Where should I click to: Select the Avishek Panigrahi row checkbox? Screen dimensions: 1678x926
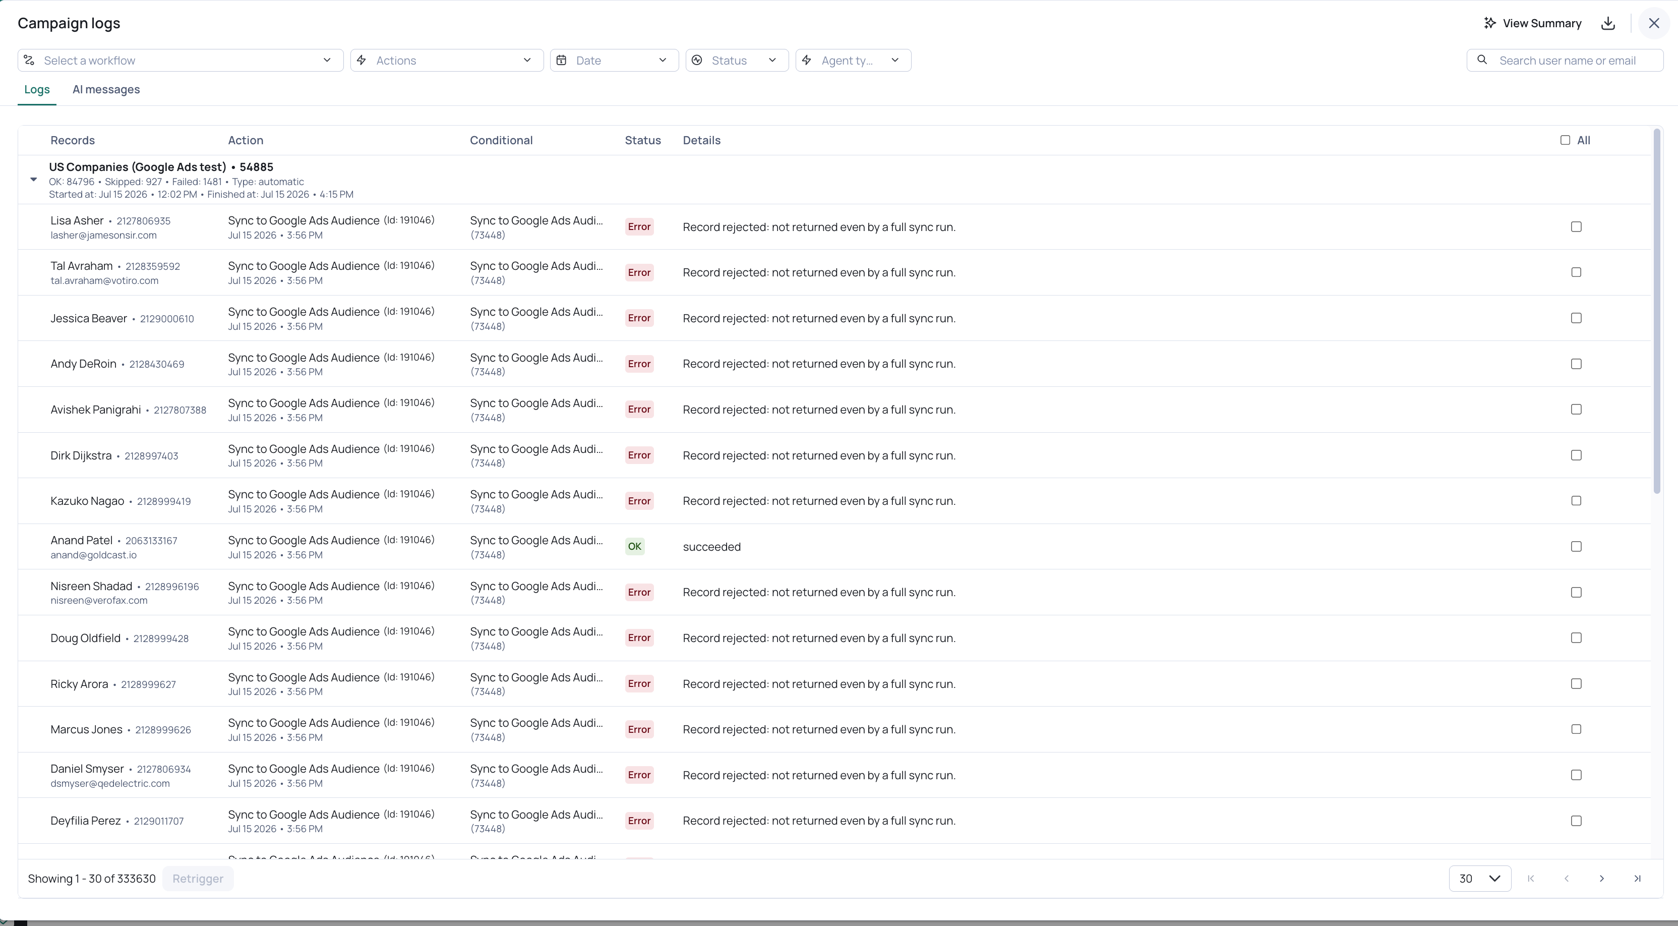[1576, 409]
